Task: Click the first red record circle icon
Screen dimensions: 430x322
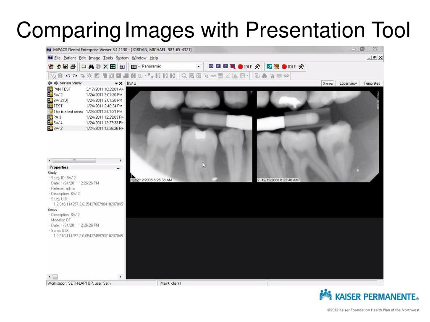Action: point(241,67)
